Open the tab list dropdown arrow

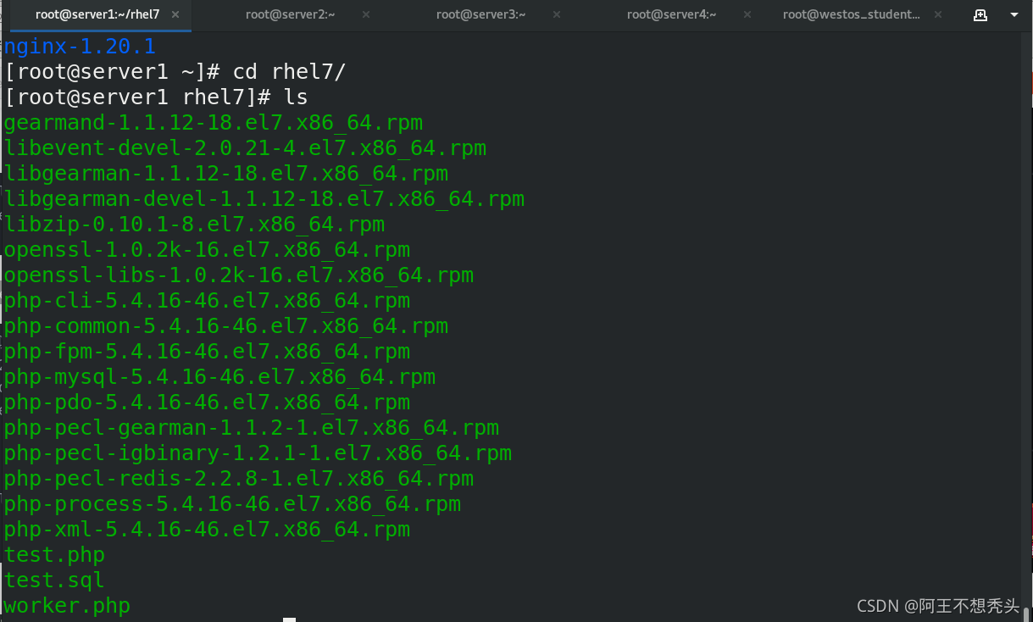coord(1014,15)
